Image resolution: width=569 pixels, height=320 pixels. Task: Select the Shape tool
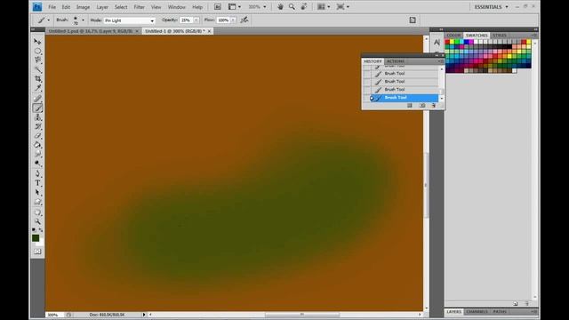click(x=37, y=202)
